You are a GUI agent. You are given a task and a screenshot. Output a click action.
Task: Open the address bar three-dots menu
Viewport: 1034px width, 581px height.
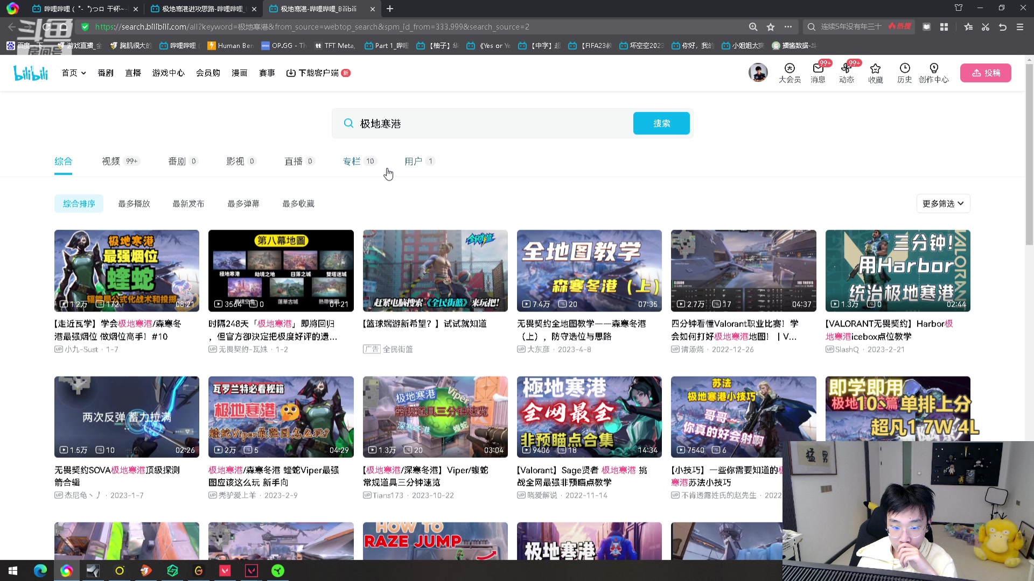click(788, 27)
